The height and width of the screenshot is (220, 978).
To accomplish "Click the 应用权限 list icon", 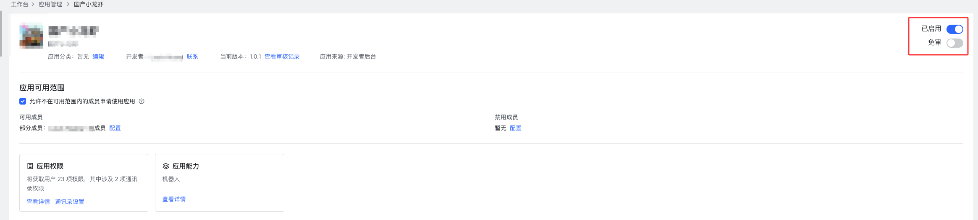I will (x=30, y=166).
